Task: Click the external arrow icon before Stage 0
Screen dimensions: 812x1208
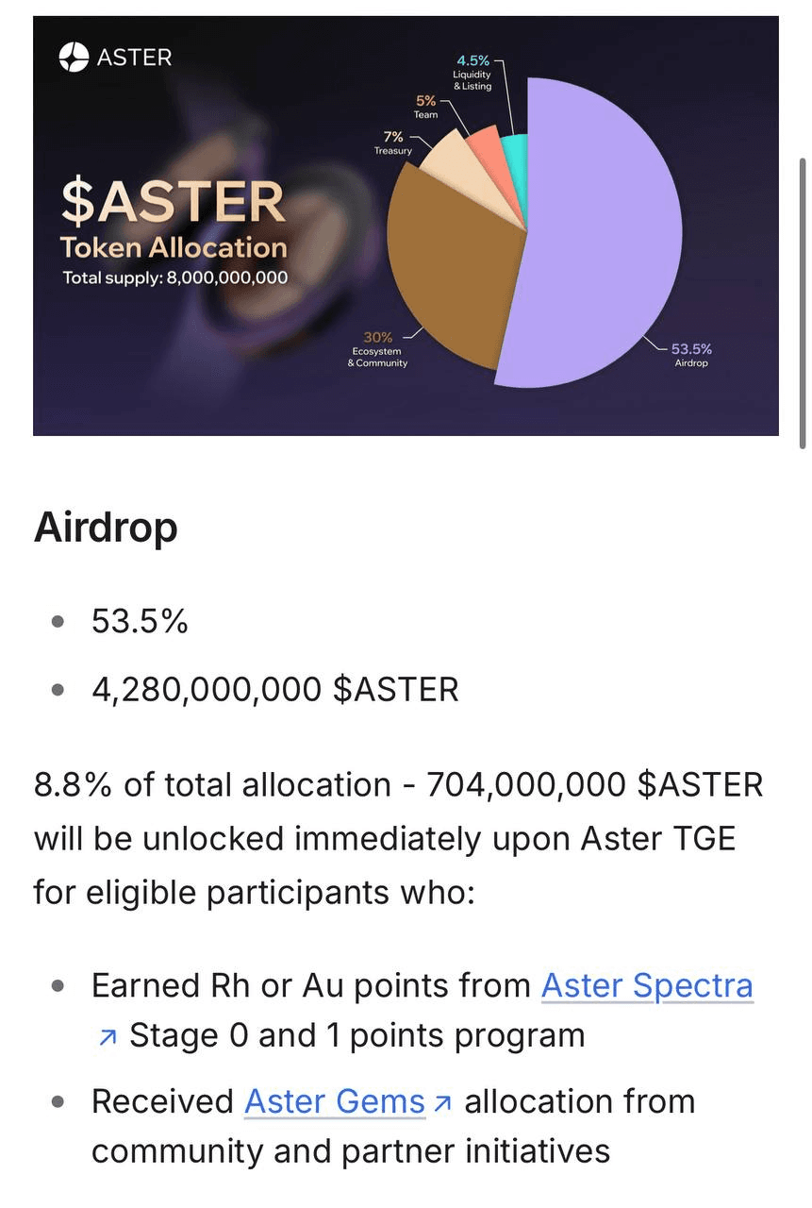Action: (108, 1037)
